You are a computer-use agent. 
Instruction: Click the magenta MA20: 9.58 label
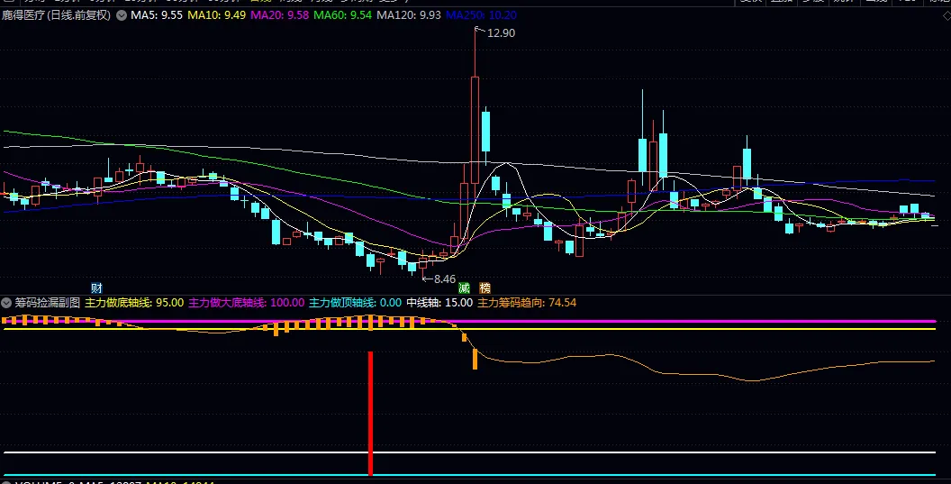point(279,15)
